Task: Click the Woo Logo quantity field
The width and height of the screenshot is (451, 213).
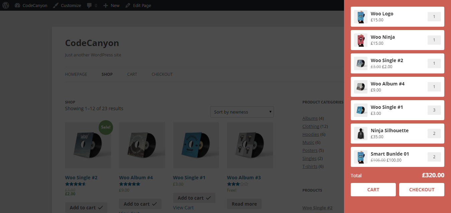Action: coord(434,17)
